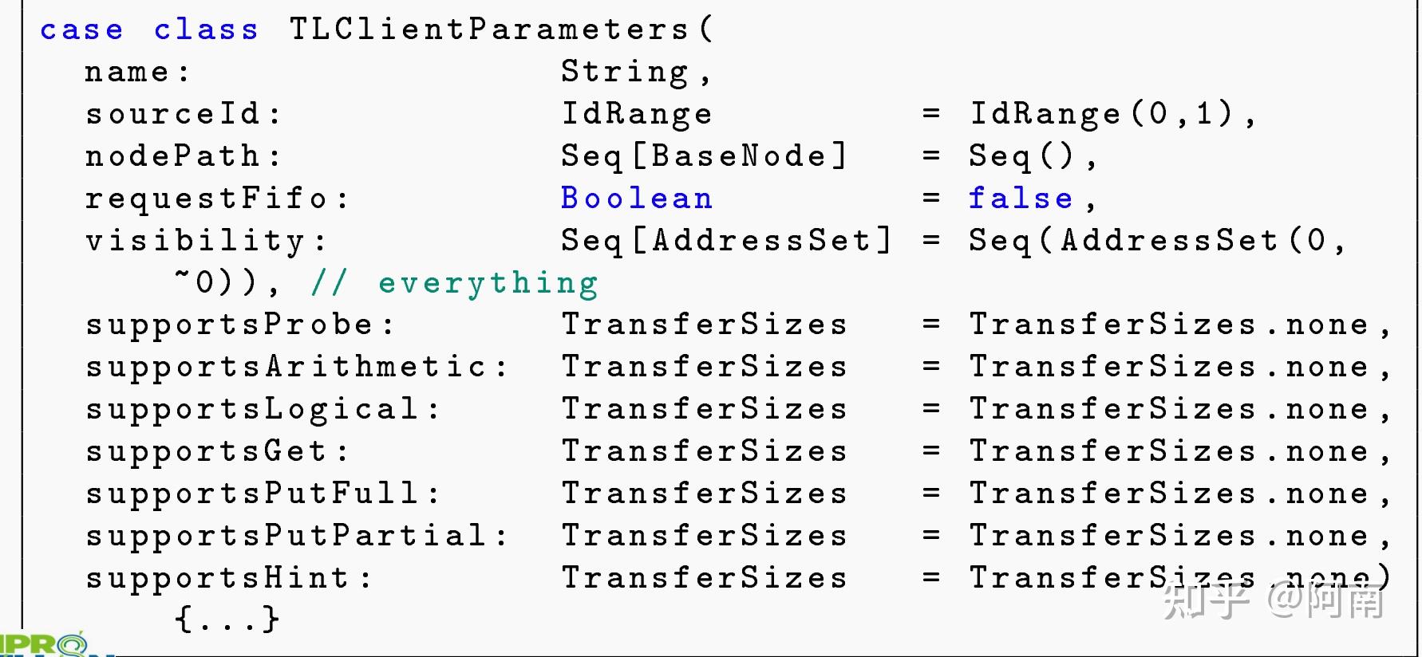Viewport: 1422px width, 657px height.
Task: Click the String type on the name line
Action: [x=624, y=72]
